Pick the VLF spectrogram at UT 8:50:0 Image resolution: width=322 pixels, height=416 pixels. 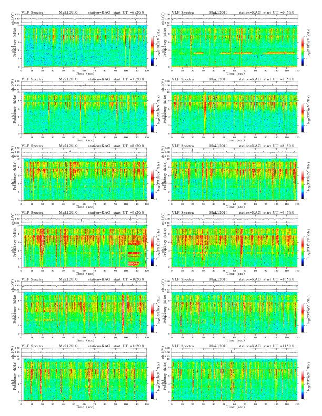click(234, 180)
